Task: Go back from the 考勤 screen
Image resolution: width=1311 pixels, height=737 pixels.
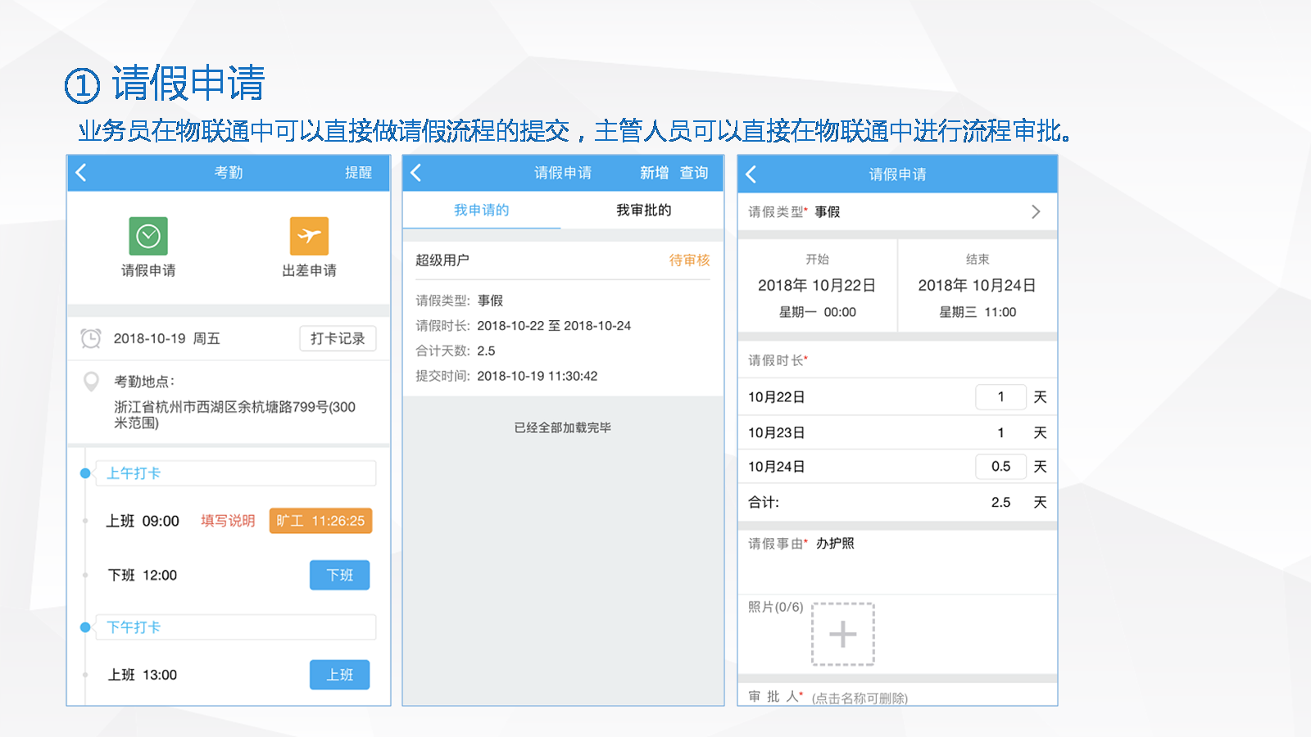Action: [81, 173]
